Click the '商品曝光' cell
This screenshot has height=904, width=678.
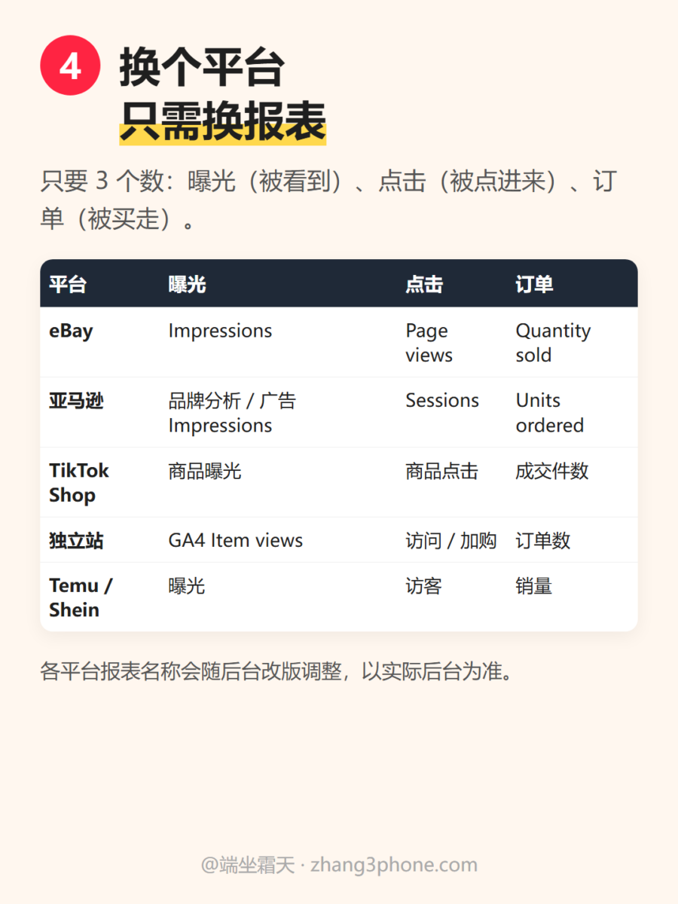point(205,471)
